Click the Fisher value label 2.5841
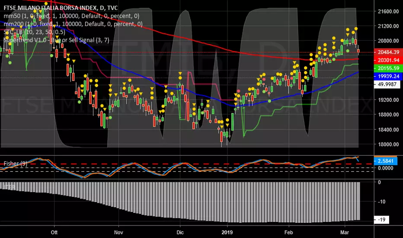The width and height of the screenshot is (403, 238). pyautogui.click(x=386, y=161)
